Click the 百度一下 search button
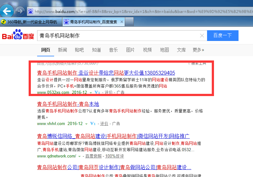253x177 pixels. coord(223,36)
